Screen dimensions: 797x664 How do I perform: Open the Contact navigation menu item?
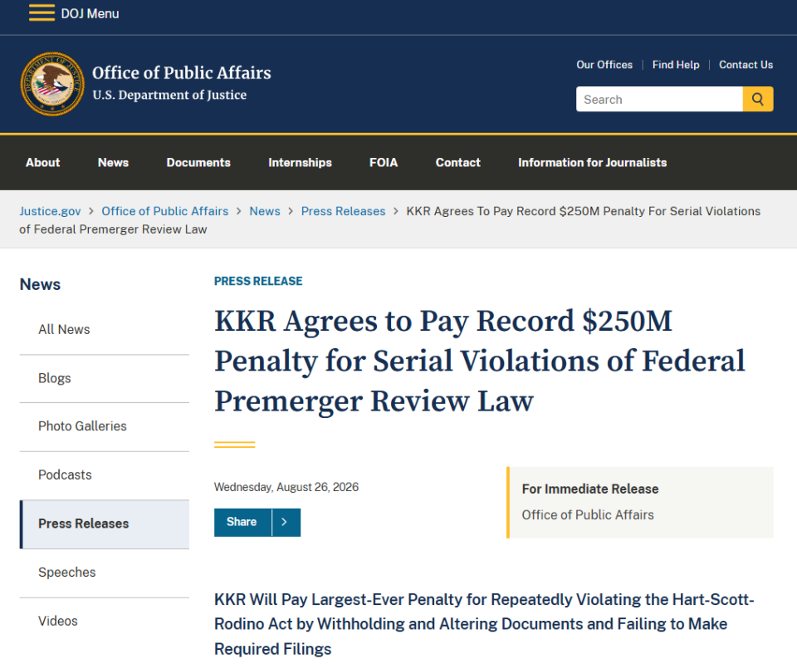(457, 162)
